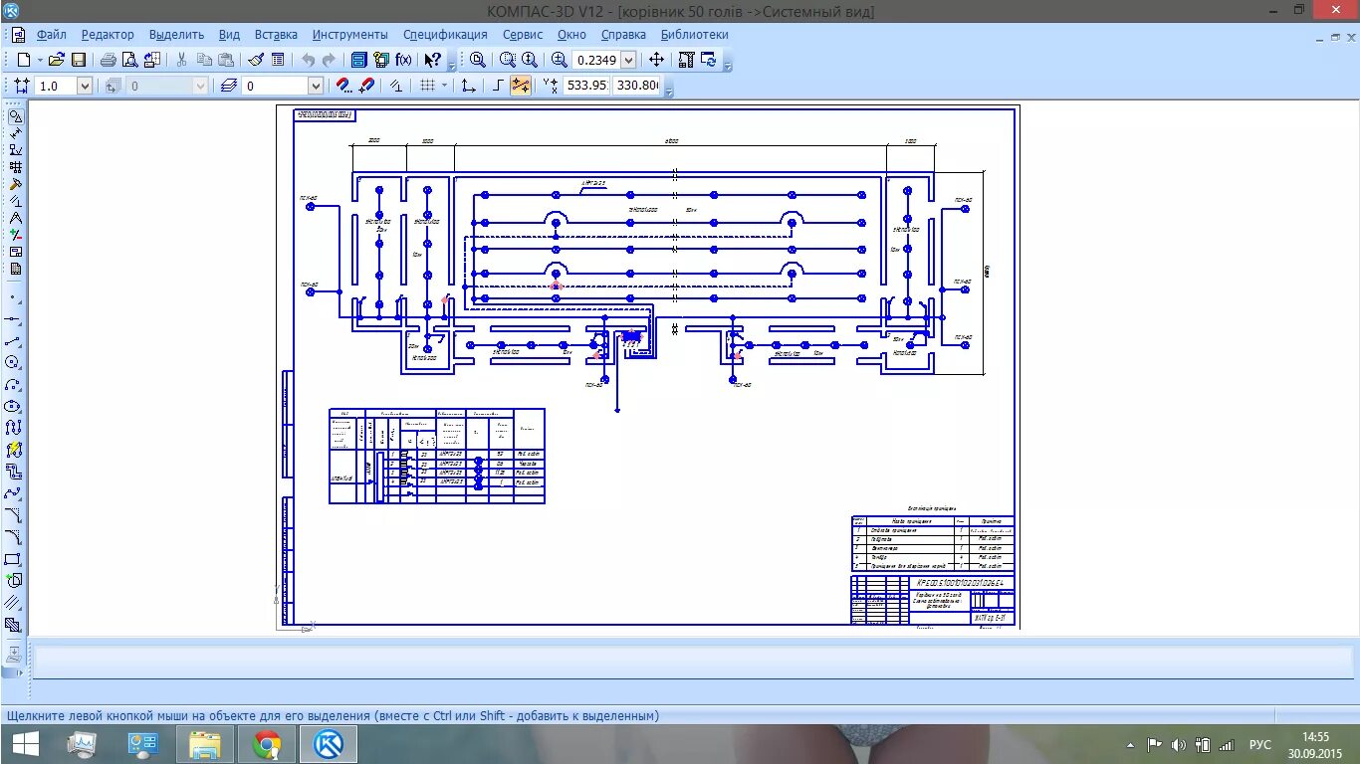Select the Pan (move view) cross-arrow icon
Image resolution: width=1360 pixels, height=764 pixels.
pos(656,60)
